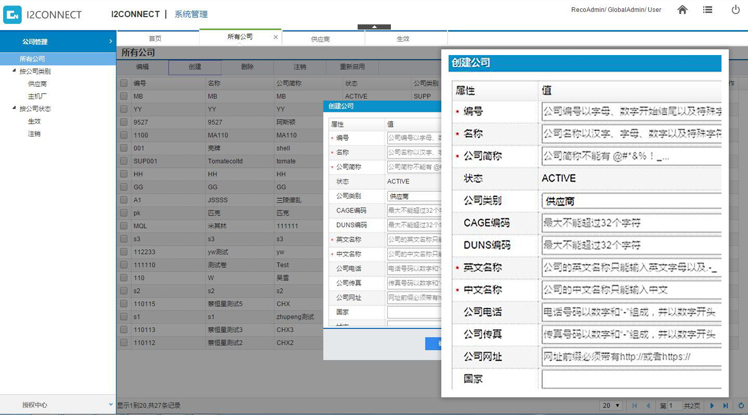Collapse the header with the up-arrow handle
Image resolution: width=748 pixels, height=415 pixels.
[x=374, y=27]
